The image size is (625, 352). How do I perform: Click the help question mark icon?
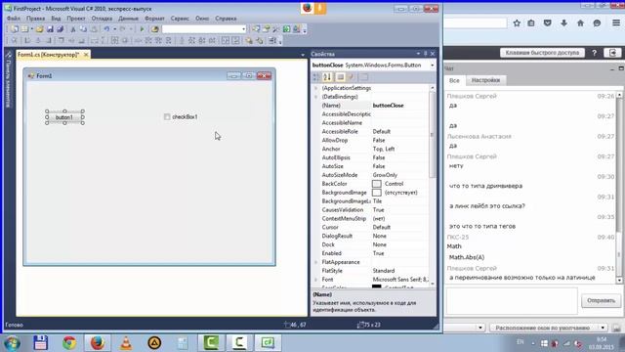point(594,53)
